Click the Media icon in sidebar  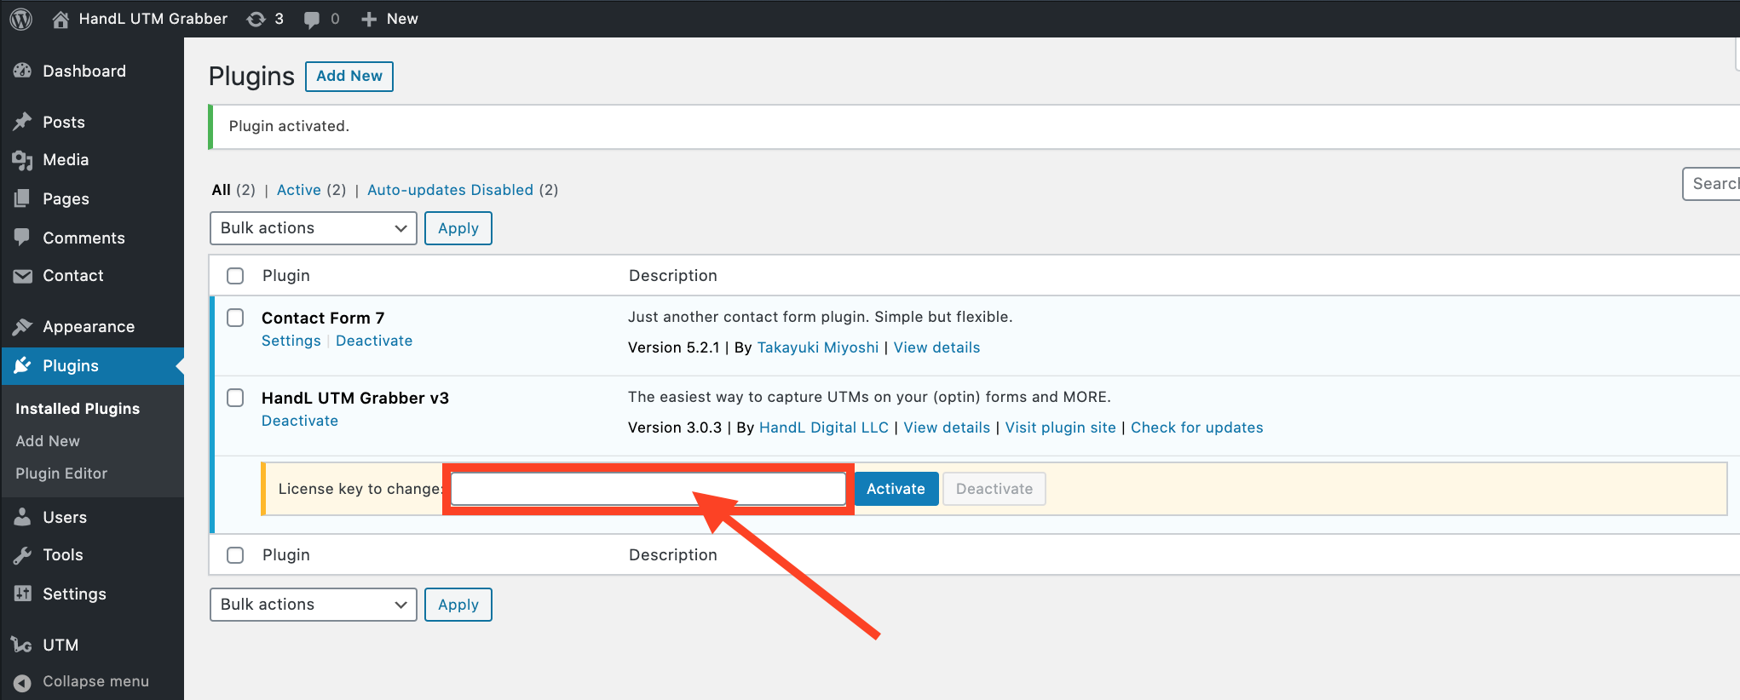(23, 160)
